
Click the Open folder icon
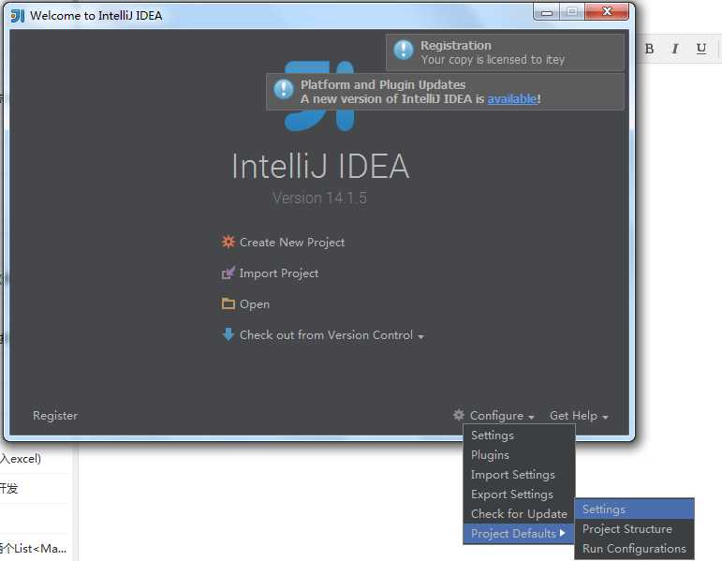tap(228, 304)
